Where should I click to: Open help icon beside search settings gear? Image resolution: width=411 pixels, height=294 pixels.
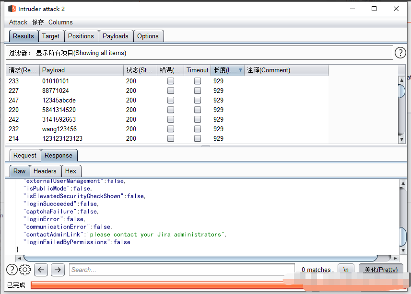(x=12, y=270)
